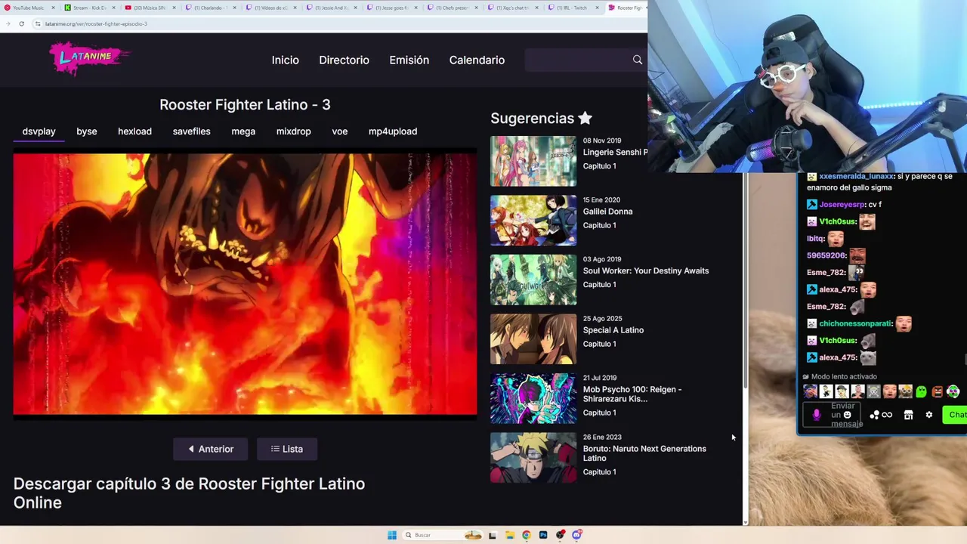
Task: Switch to the YouTube Music browser tab
Action: pyautogui.click(x=28, y=8)
